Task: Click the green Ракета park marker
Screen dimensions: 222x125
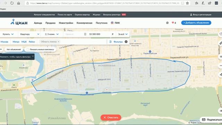Action: tap(14, 85)
